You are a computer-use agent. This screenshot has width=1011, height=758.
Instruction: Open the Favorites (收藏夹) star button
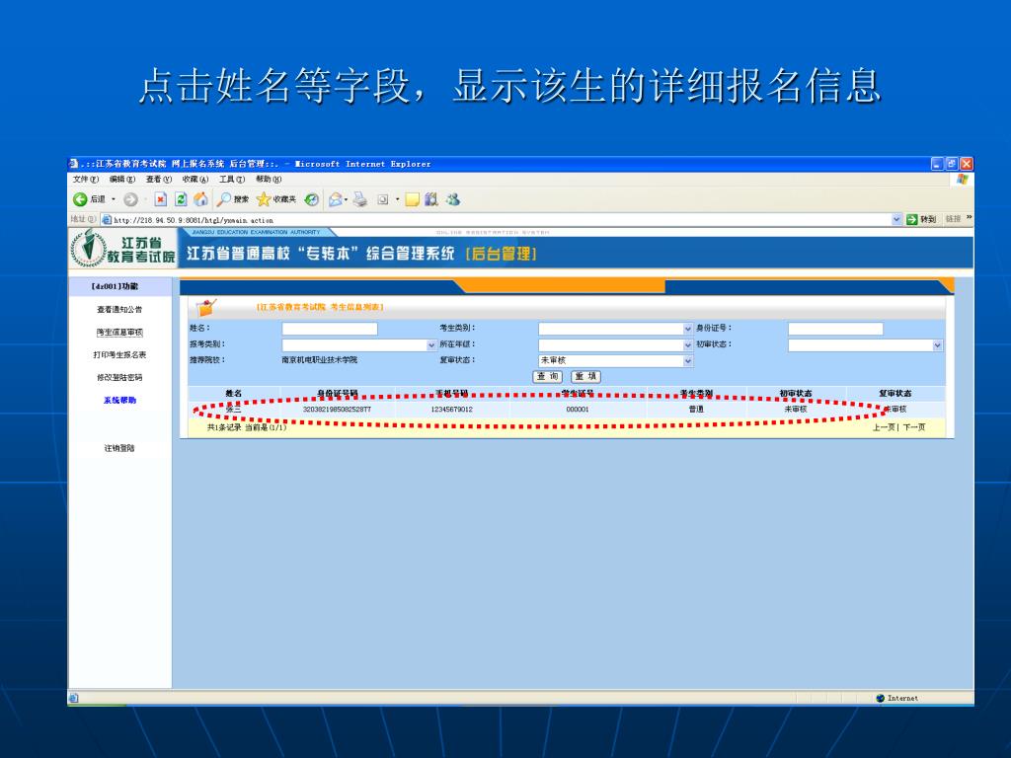[276, 199]
